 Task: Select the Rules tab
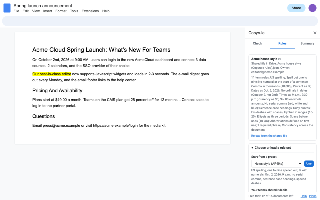[282, 43]
